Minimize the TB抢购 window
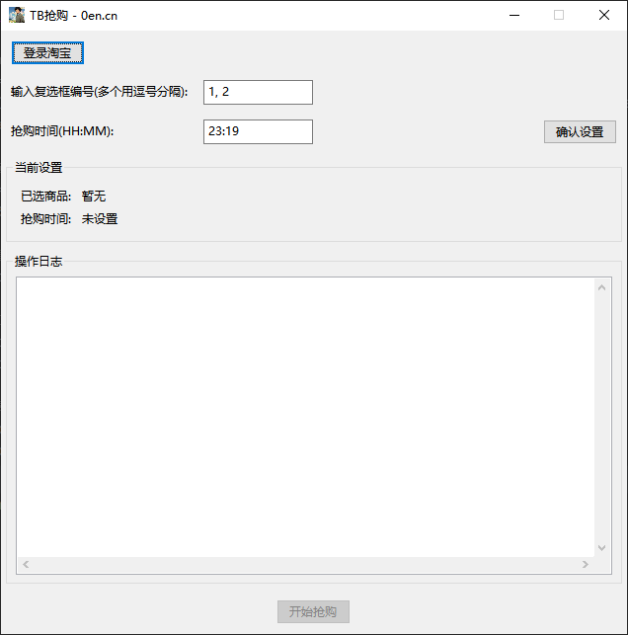Viewport: 628px width, 635px height. (514, 15)
